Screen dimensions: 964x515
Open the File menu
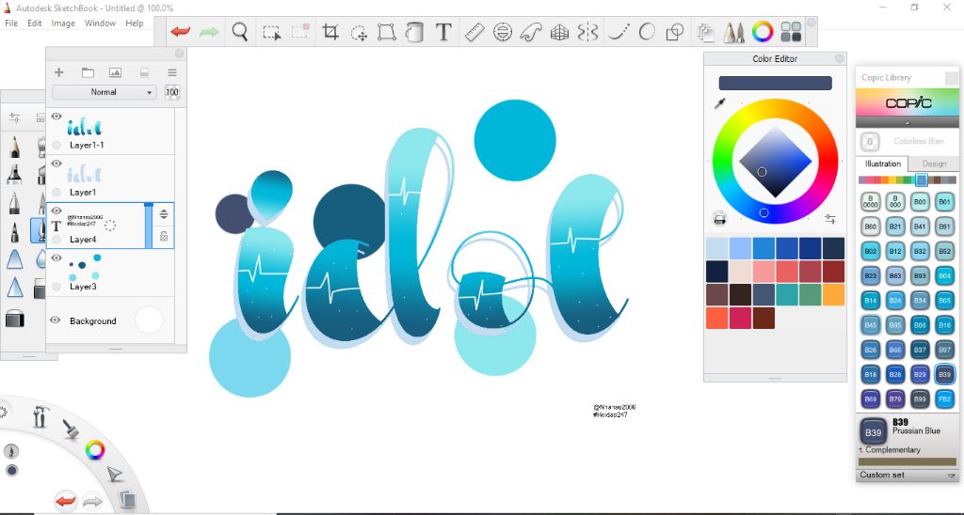[x=11, y=23]
